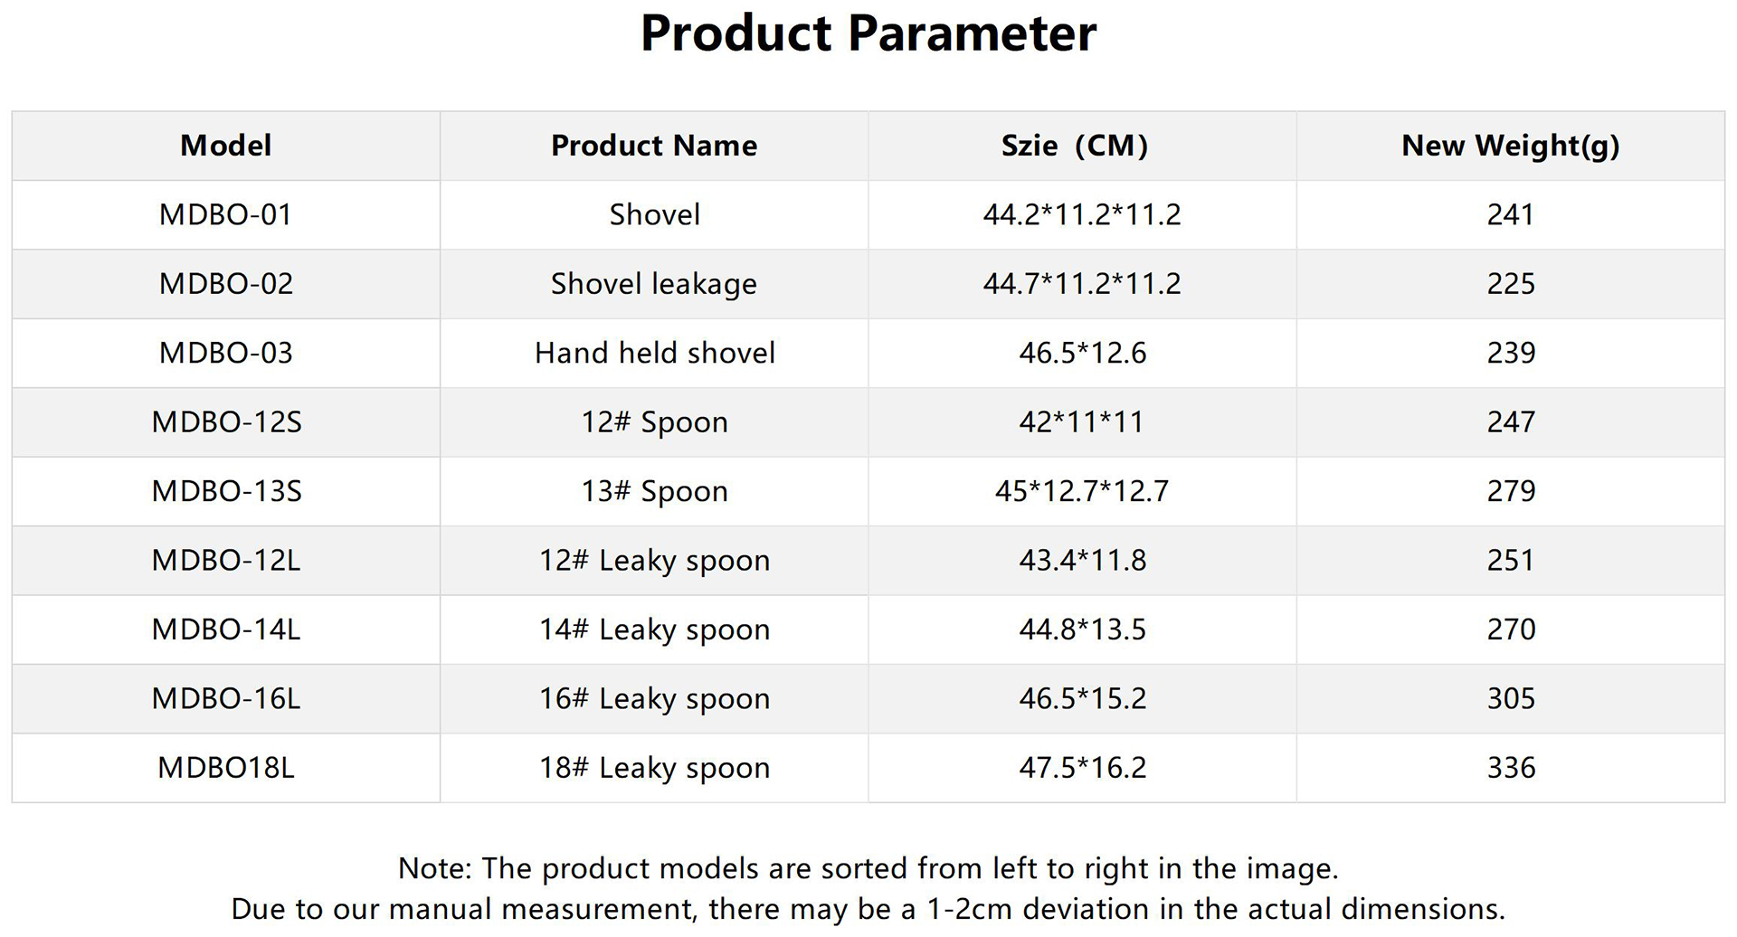Select the MDBO-12S model cell
Image resolution: width=1737 pixels, height=937 pixels.
pyautogui.click(x=225, y=421)
